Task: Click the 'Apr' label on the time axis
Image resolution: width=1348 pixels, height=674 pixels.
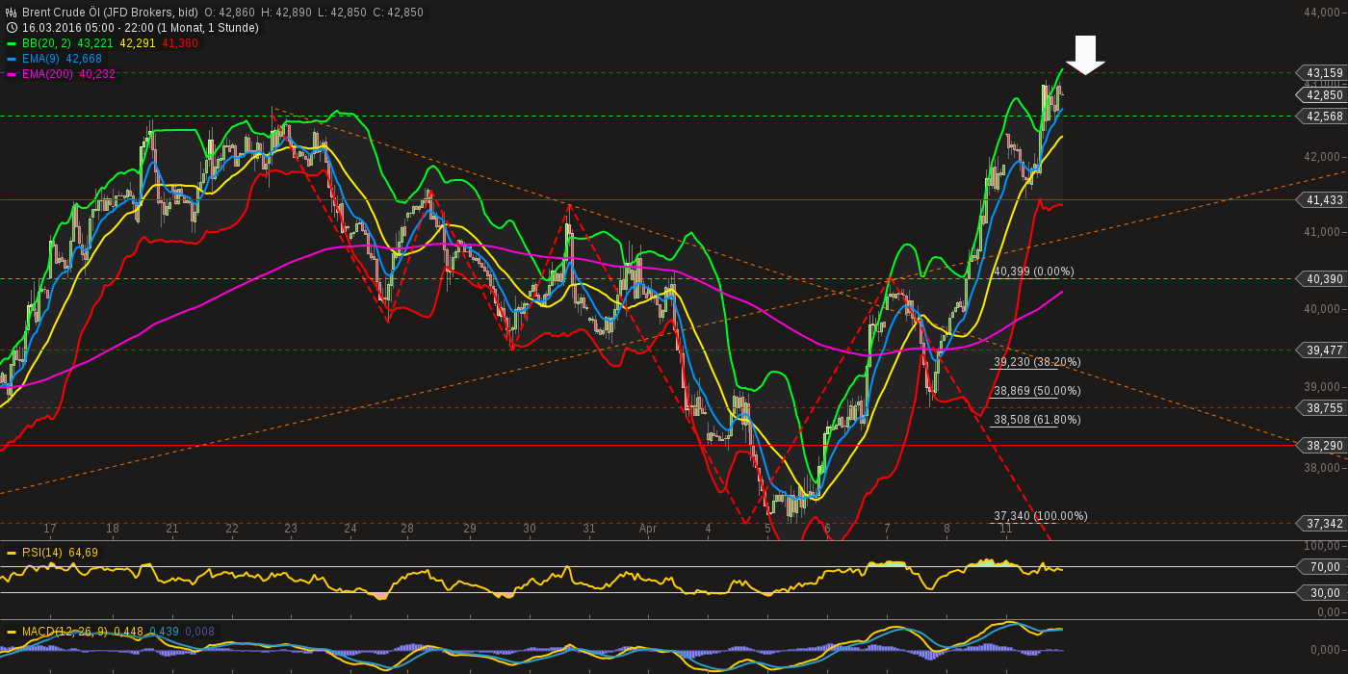Action: tap(649, 530)
